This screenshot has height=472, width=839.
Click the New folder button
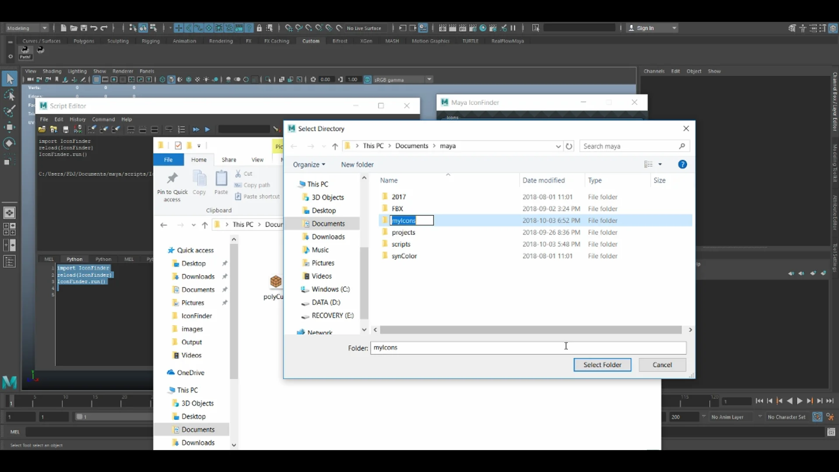[x=357, y=165]
